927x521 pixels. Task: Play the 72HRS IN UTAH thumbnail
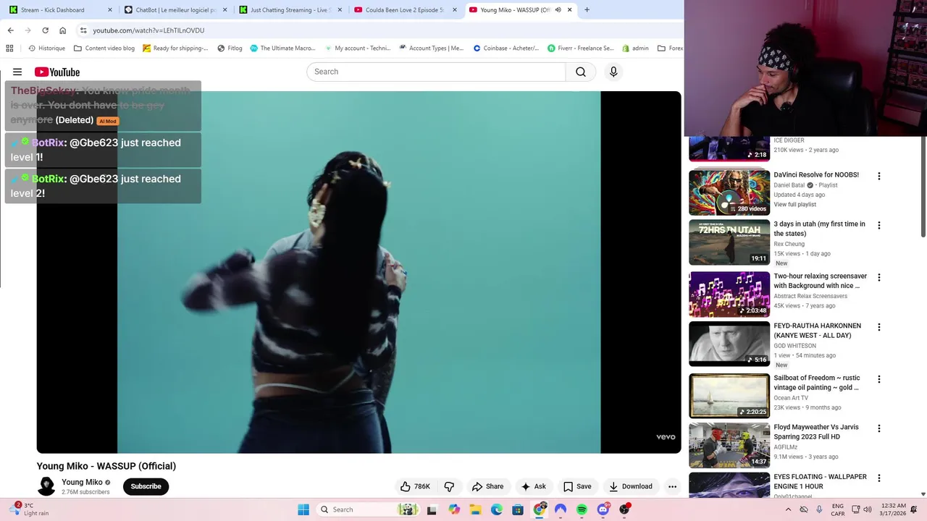[729, 242]
